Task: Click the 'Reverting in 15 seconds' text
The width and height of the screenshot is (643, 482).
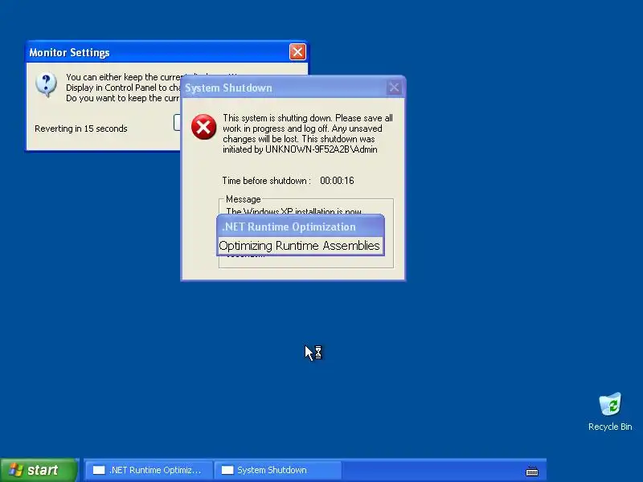Action: pos(81,129)
